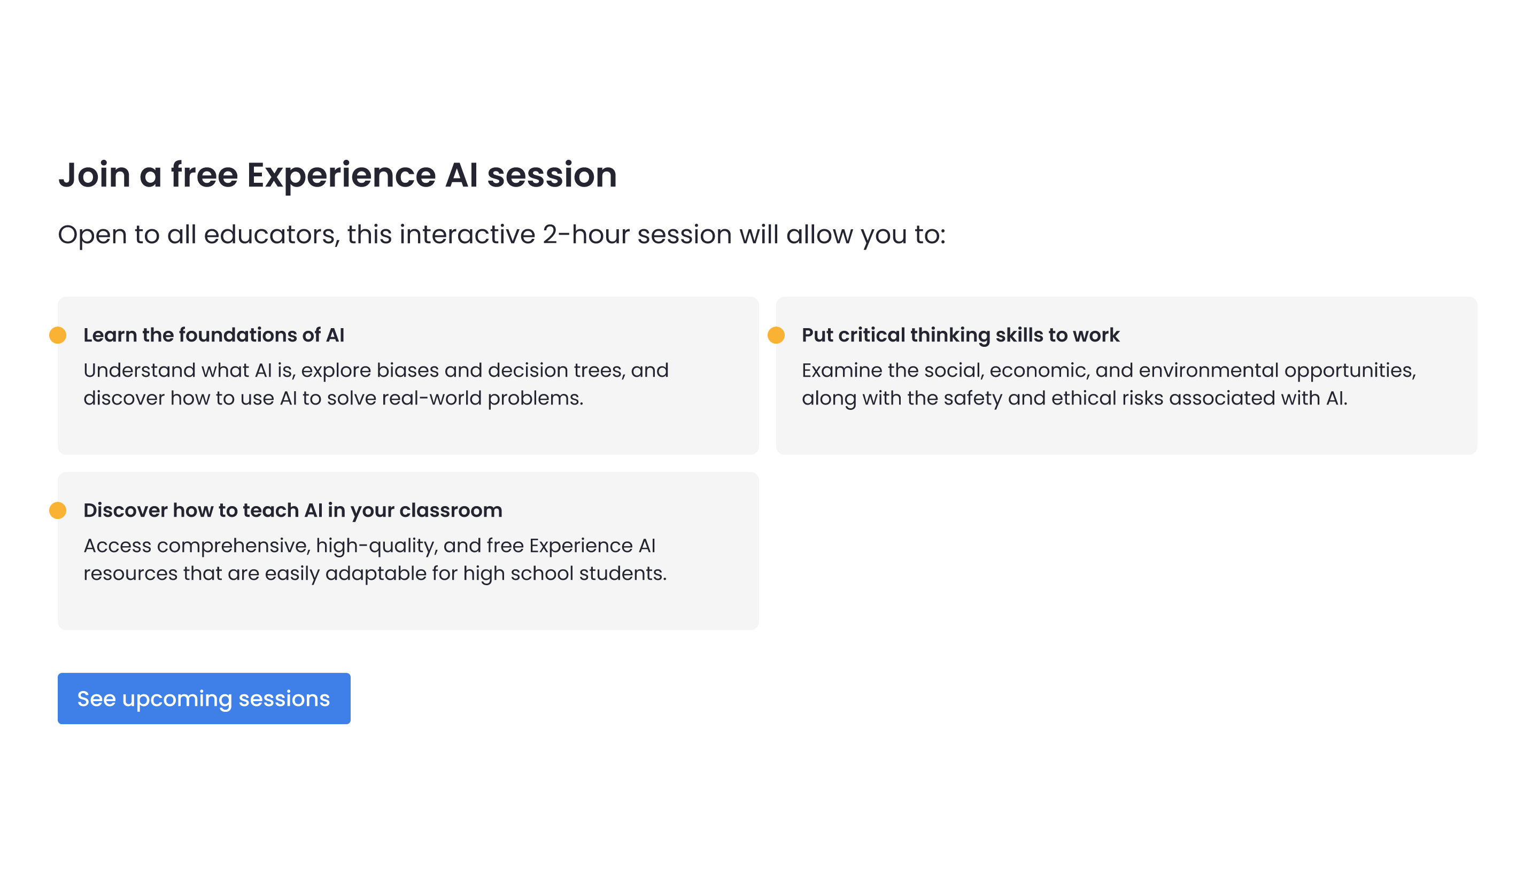This screenshot has height=885, width=1532.
Task: Click the See upcoming sessions button
Action: (x=204, y=698)
